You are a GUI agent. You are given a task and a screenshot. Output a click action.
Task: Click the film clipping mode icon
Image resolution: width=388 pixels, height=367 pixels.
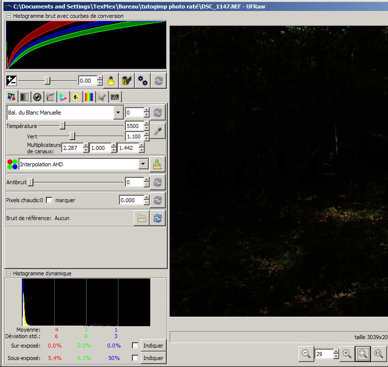tap(127, 81)
